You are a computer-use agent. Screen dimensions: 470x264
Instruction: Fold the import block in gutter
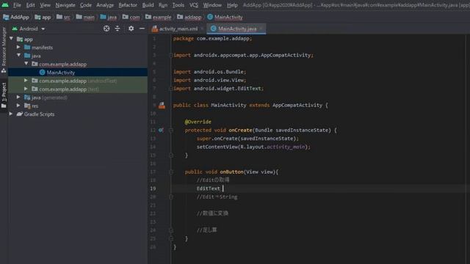coord(171,55)
